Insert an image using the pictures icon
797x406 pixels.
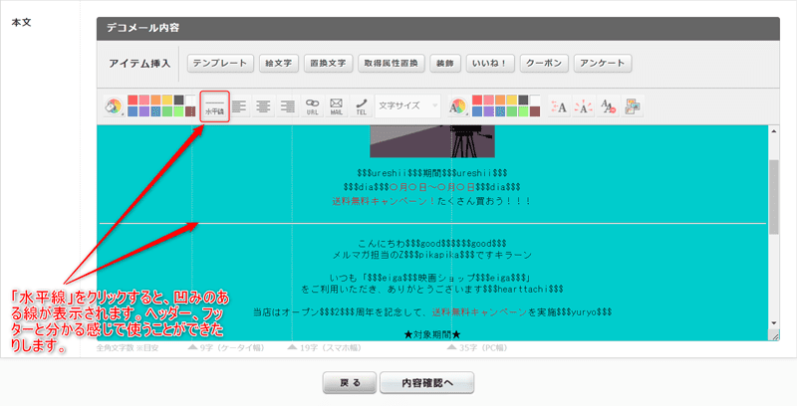633,106
